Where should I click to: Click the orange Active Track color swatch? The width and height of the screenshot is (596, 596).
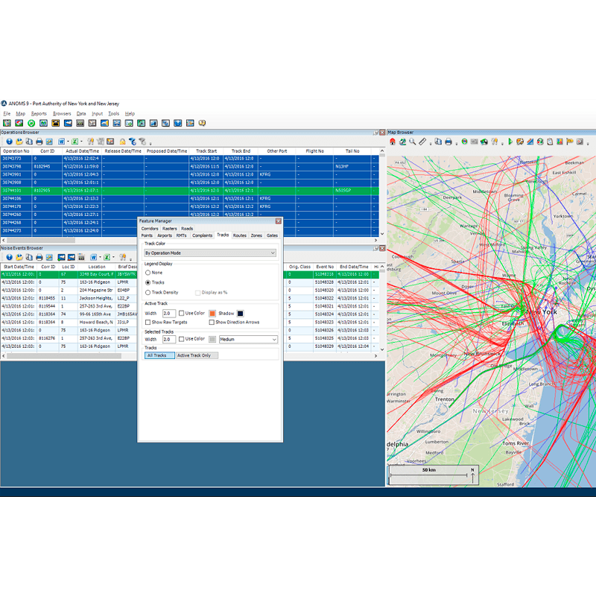(x=212, y=314)
